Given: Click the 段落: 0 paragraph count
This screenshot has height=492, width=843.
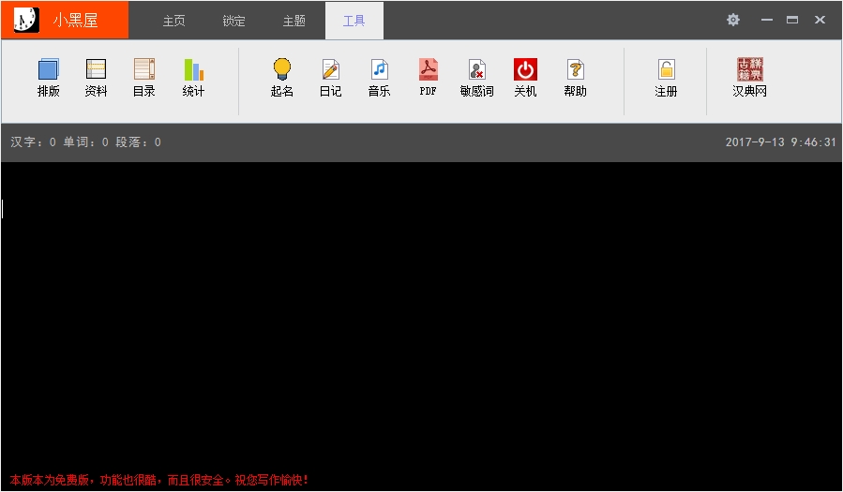Looking at the screenshot, I should [138, 142].
